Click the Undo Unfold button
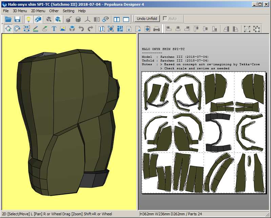Screen dimensions: 271x218 coord(147,19)
